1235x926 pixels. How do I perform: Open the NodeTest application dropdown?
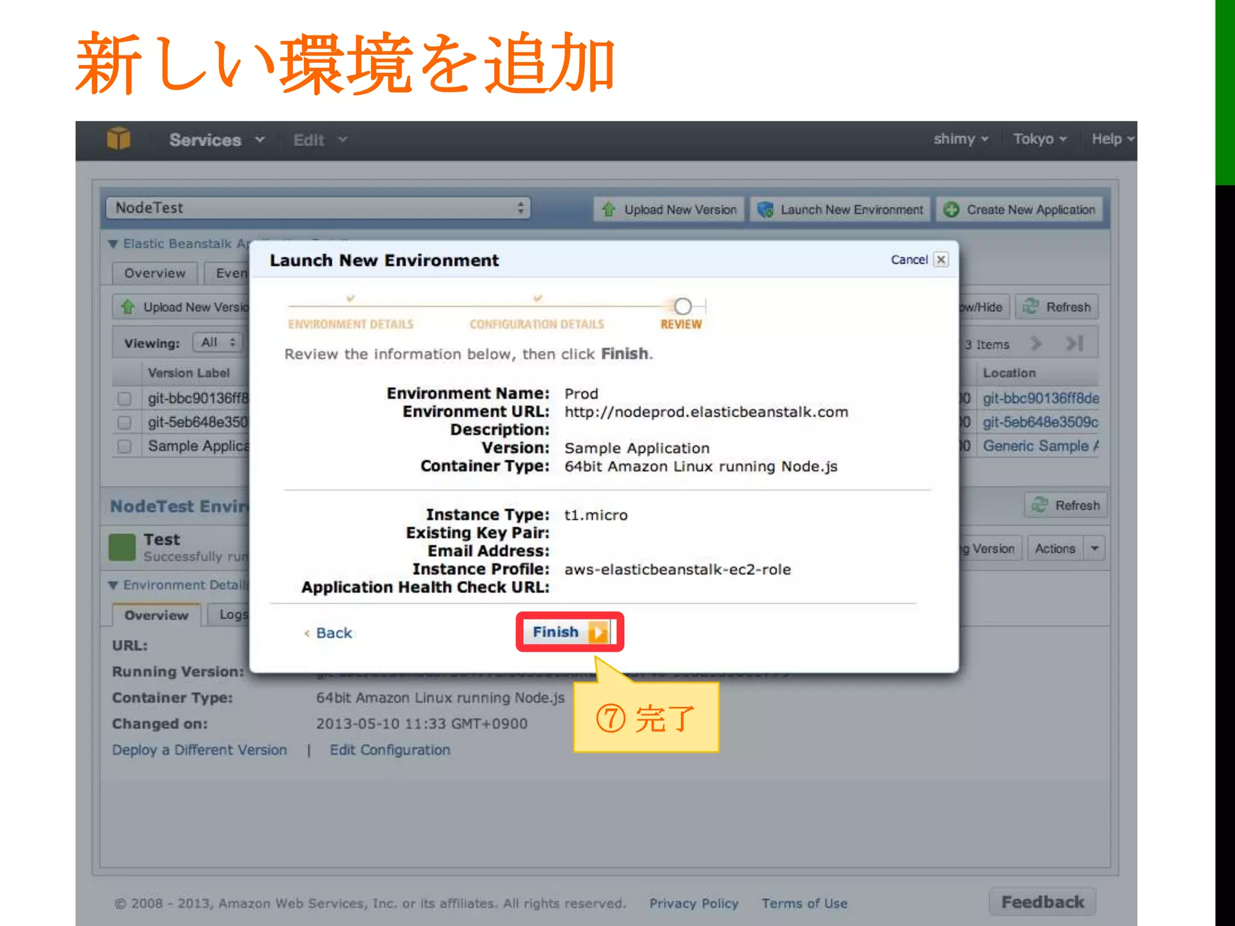[x=318, y=208]
